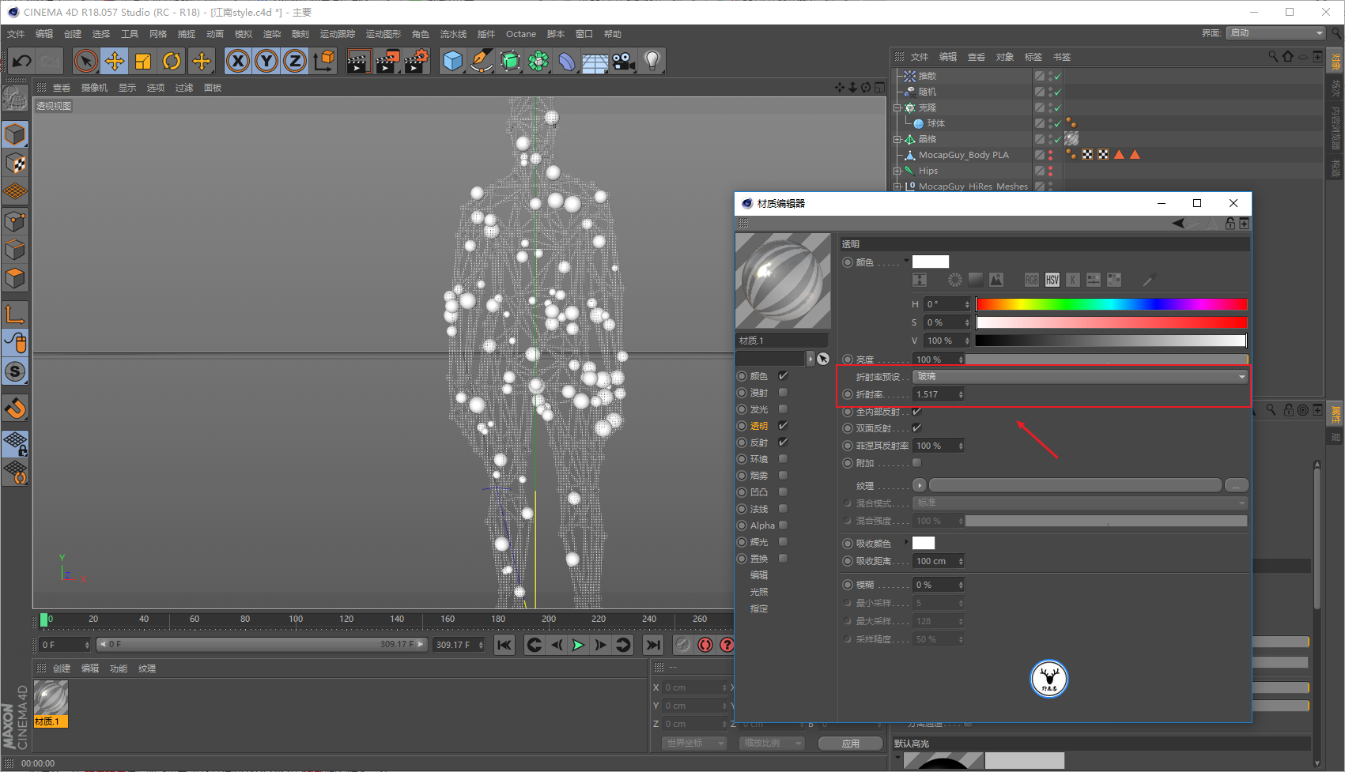
Task: Expand the 克隆 object tree node
Action: pyautogui.click(x=897, y=107)
